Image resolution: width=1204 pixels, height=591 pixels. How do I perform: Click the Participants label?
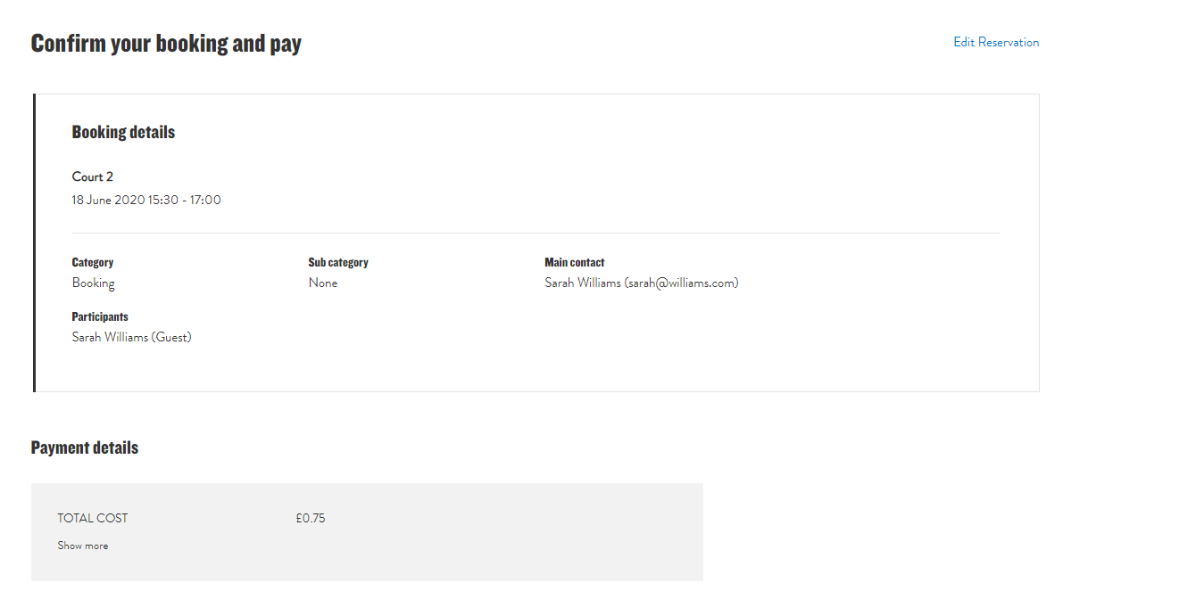[100, 316]
